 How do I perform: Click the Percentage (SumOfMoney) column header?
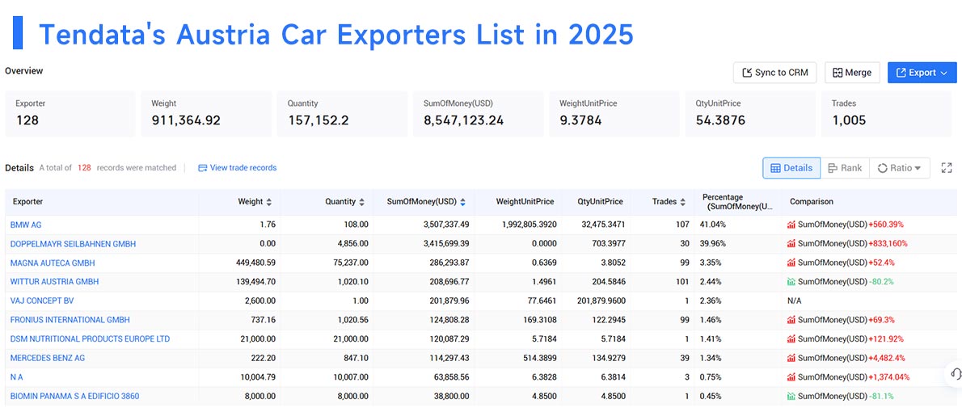point(738,202)
